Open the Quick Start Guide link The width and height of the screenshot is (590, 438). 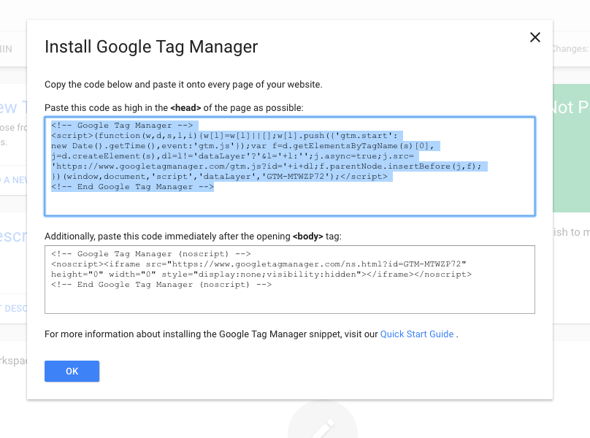coord(417,334)
